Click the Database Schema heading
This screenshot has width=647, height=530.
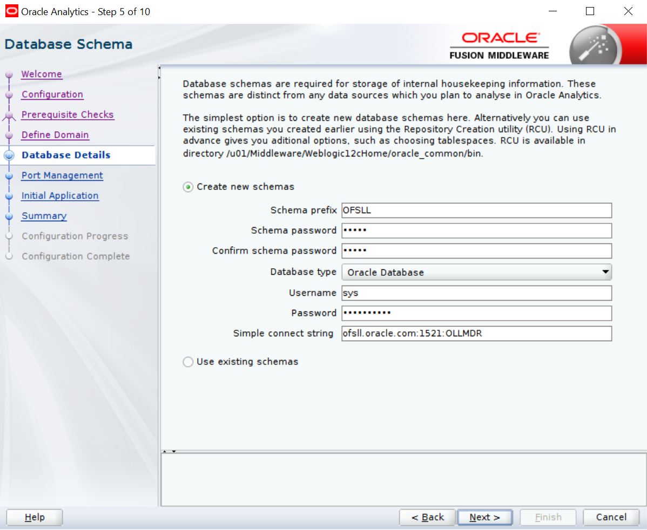[69, 44]
